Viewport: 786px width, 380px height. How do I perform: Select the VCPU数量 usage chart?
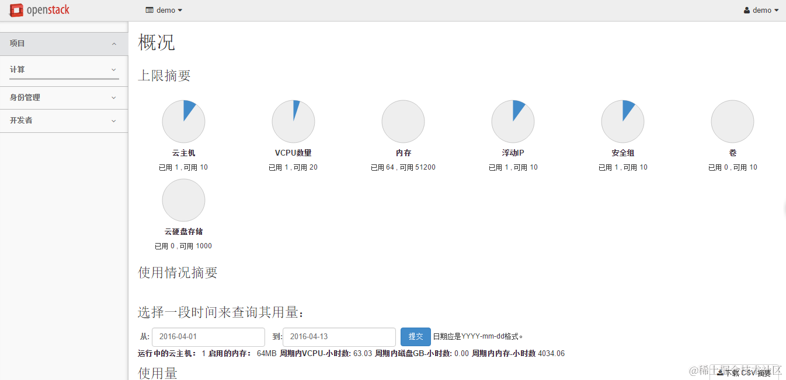293,121
